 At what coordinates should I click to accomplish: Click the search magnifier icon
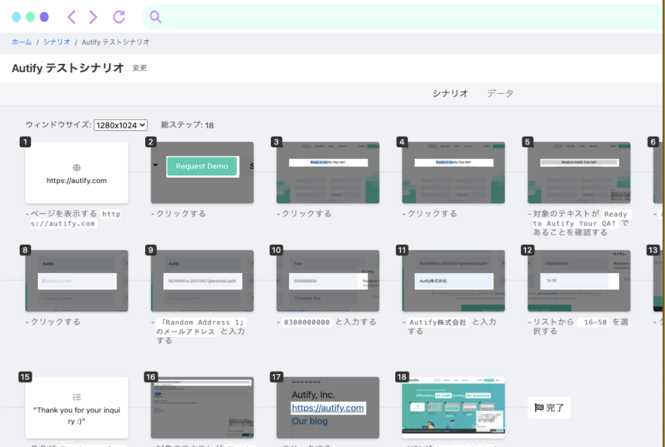[155, 17]
